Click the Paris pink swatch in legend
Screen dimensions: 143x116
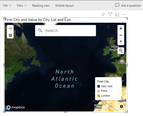point(99,91)
